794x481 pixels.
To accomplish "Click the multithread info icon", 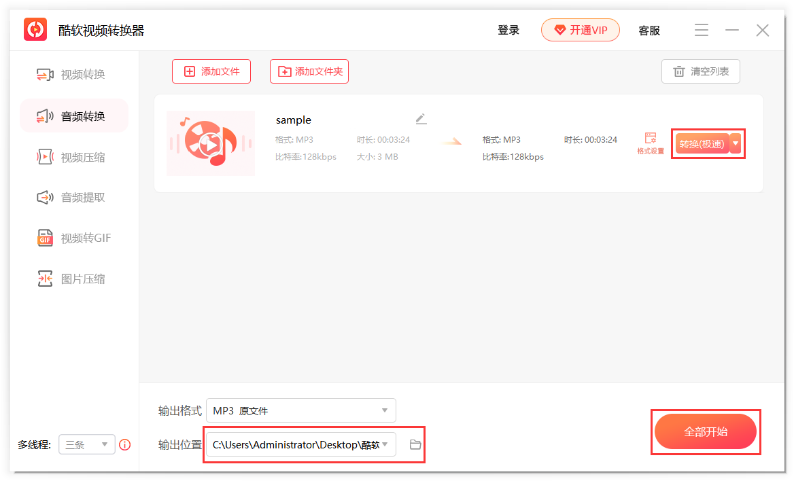I will tap(124, 444).
